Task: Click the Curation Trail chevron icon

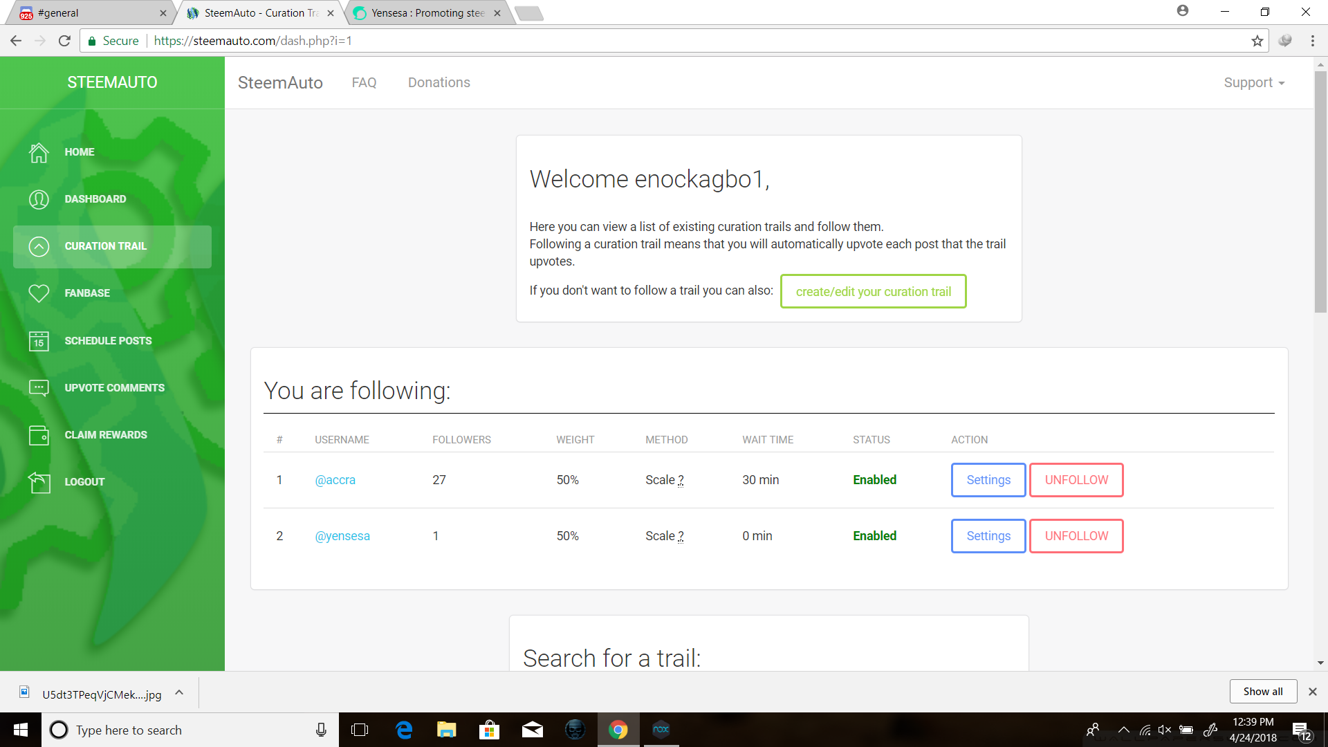Action: click(x=39, y=246)
